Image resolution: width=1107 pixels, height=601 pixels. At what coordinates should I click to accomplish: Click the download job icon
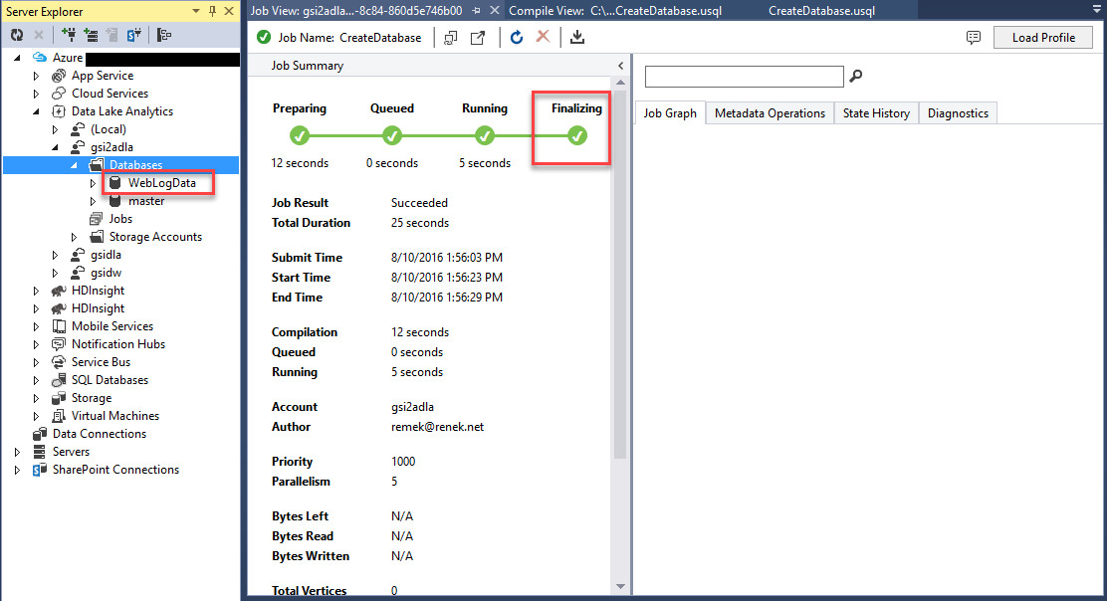click(577, 38)
